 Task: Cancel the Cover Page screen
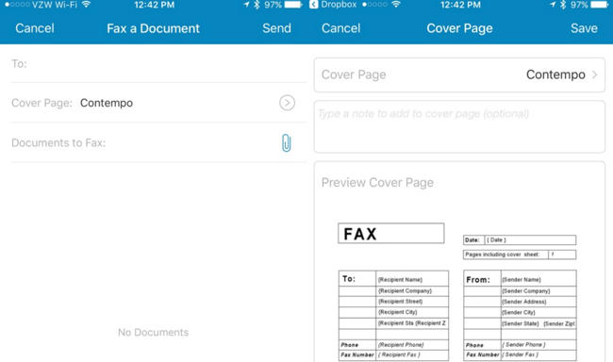pos(340,28)
